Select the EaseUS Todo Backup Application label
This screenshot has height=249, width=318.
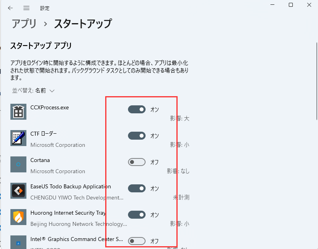click(70, 186)
